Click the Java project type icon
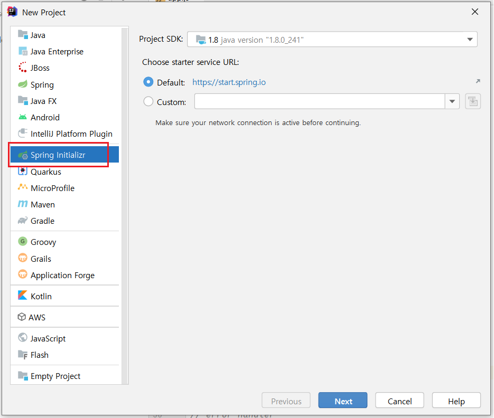494x418 pixels. click(x=23, y=35)
